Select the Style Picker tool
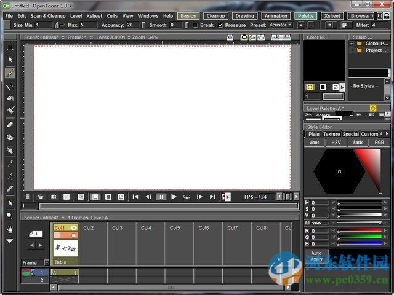Viewport: 394px width, 295px height. 10,163
